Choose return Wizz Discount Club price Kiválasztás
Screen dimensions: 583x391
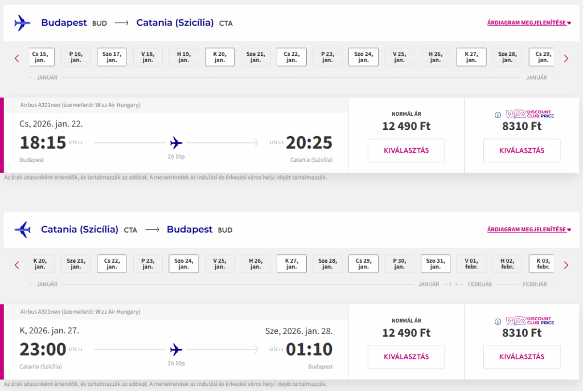tap(522, 357)
